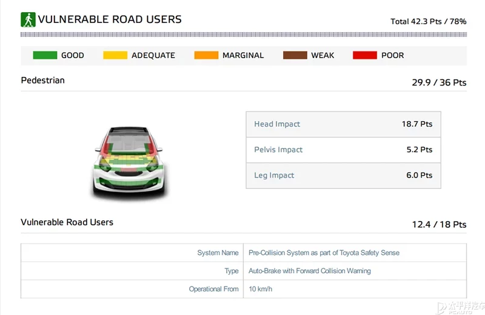This screenshot has width=485, height=315.
Task: Click the car impact diagram image
Action: tap(129, 163)
